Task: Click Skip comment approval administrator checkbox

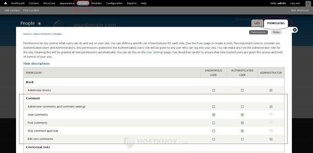Action: coord(271,130)
